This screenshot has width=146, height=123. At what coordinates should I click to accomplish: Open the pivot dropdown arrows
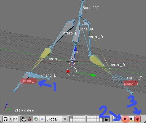(x=11, y=119)
